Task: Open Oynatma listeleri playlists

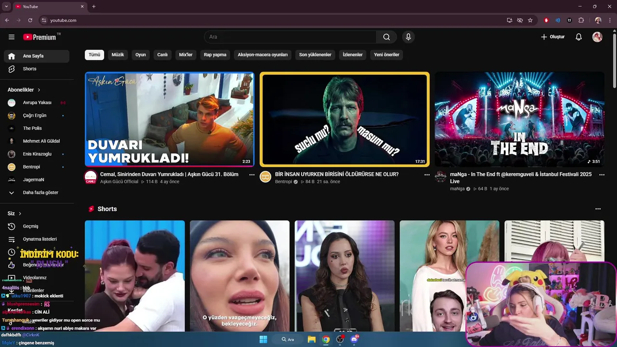Action: (x=37, y=239)
